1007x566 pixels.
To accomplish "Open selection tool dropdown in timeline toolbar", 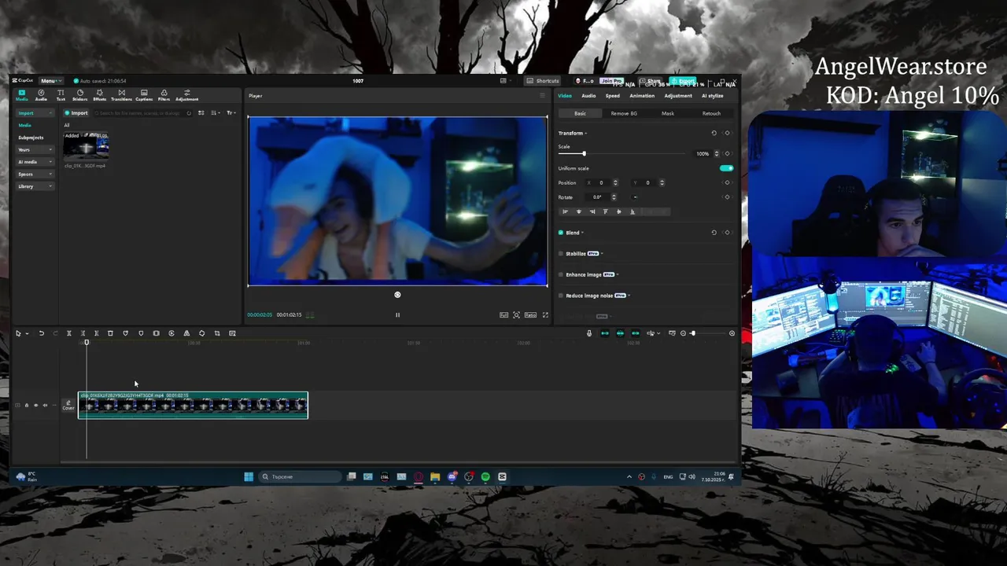I will 27,333.
